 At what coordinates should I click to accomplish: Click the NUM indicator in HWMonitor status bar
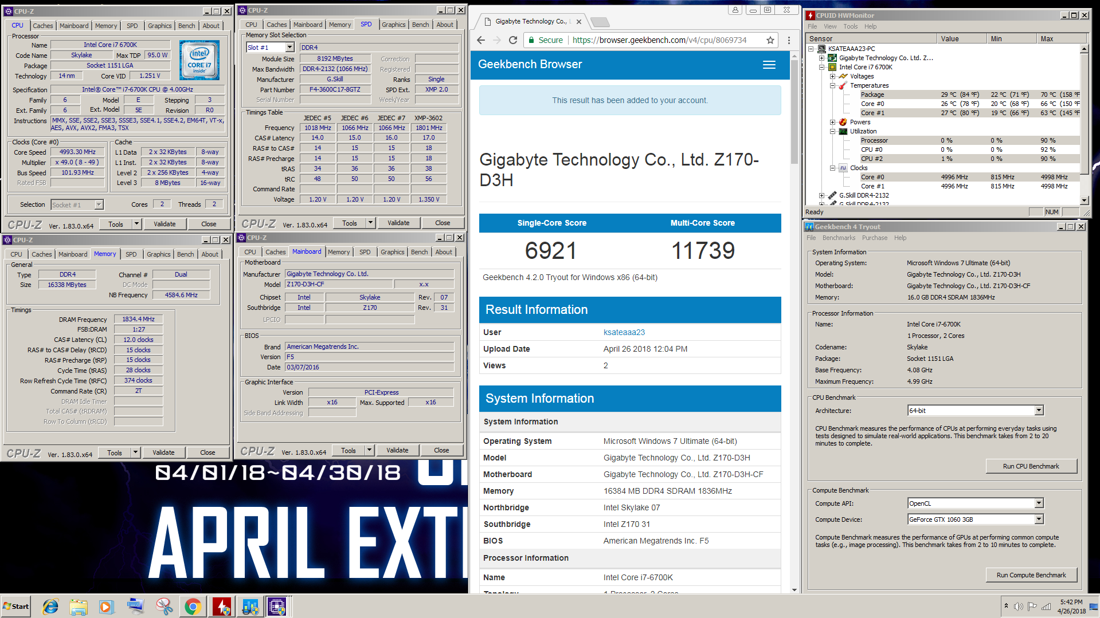[x=1052, y=212]
